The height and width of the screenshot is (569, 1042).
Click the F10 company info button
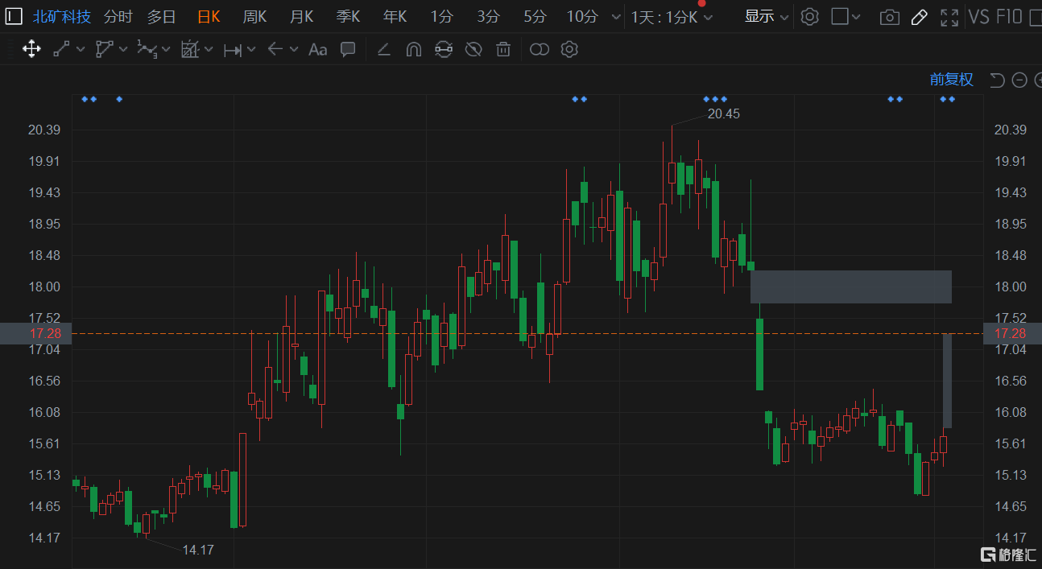(1009, 17)
